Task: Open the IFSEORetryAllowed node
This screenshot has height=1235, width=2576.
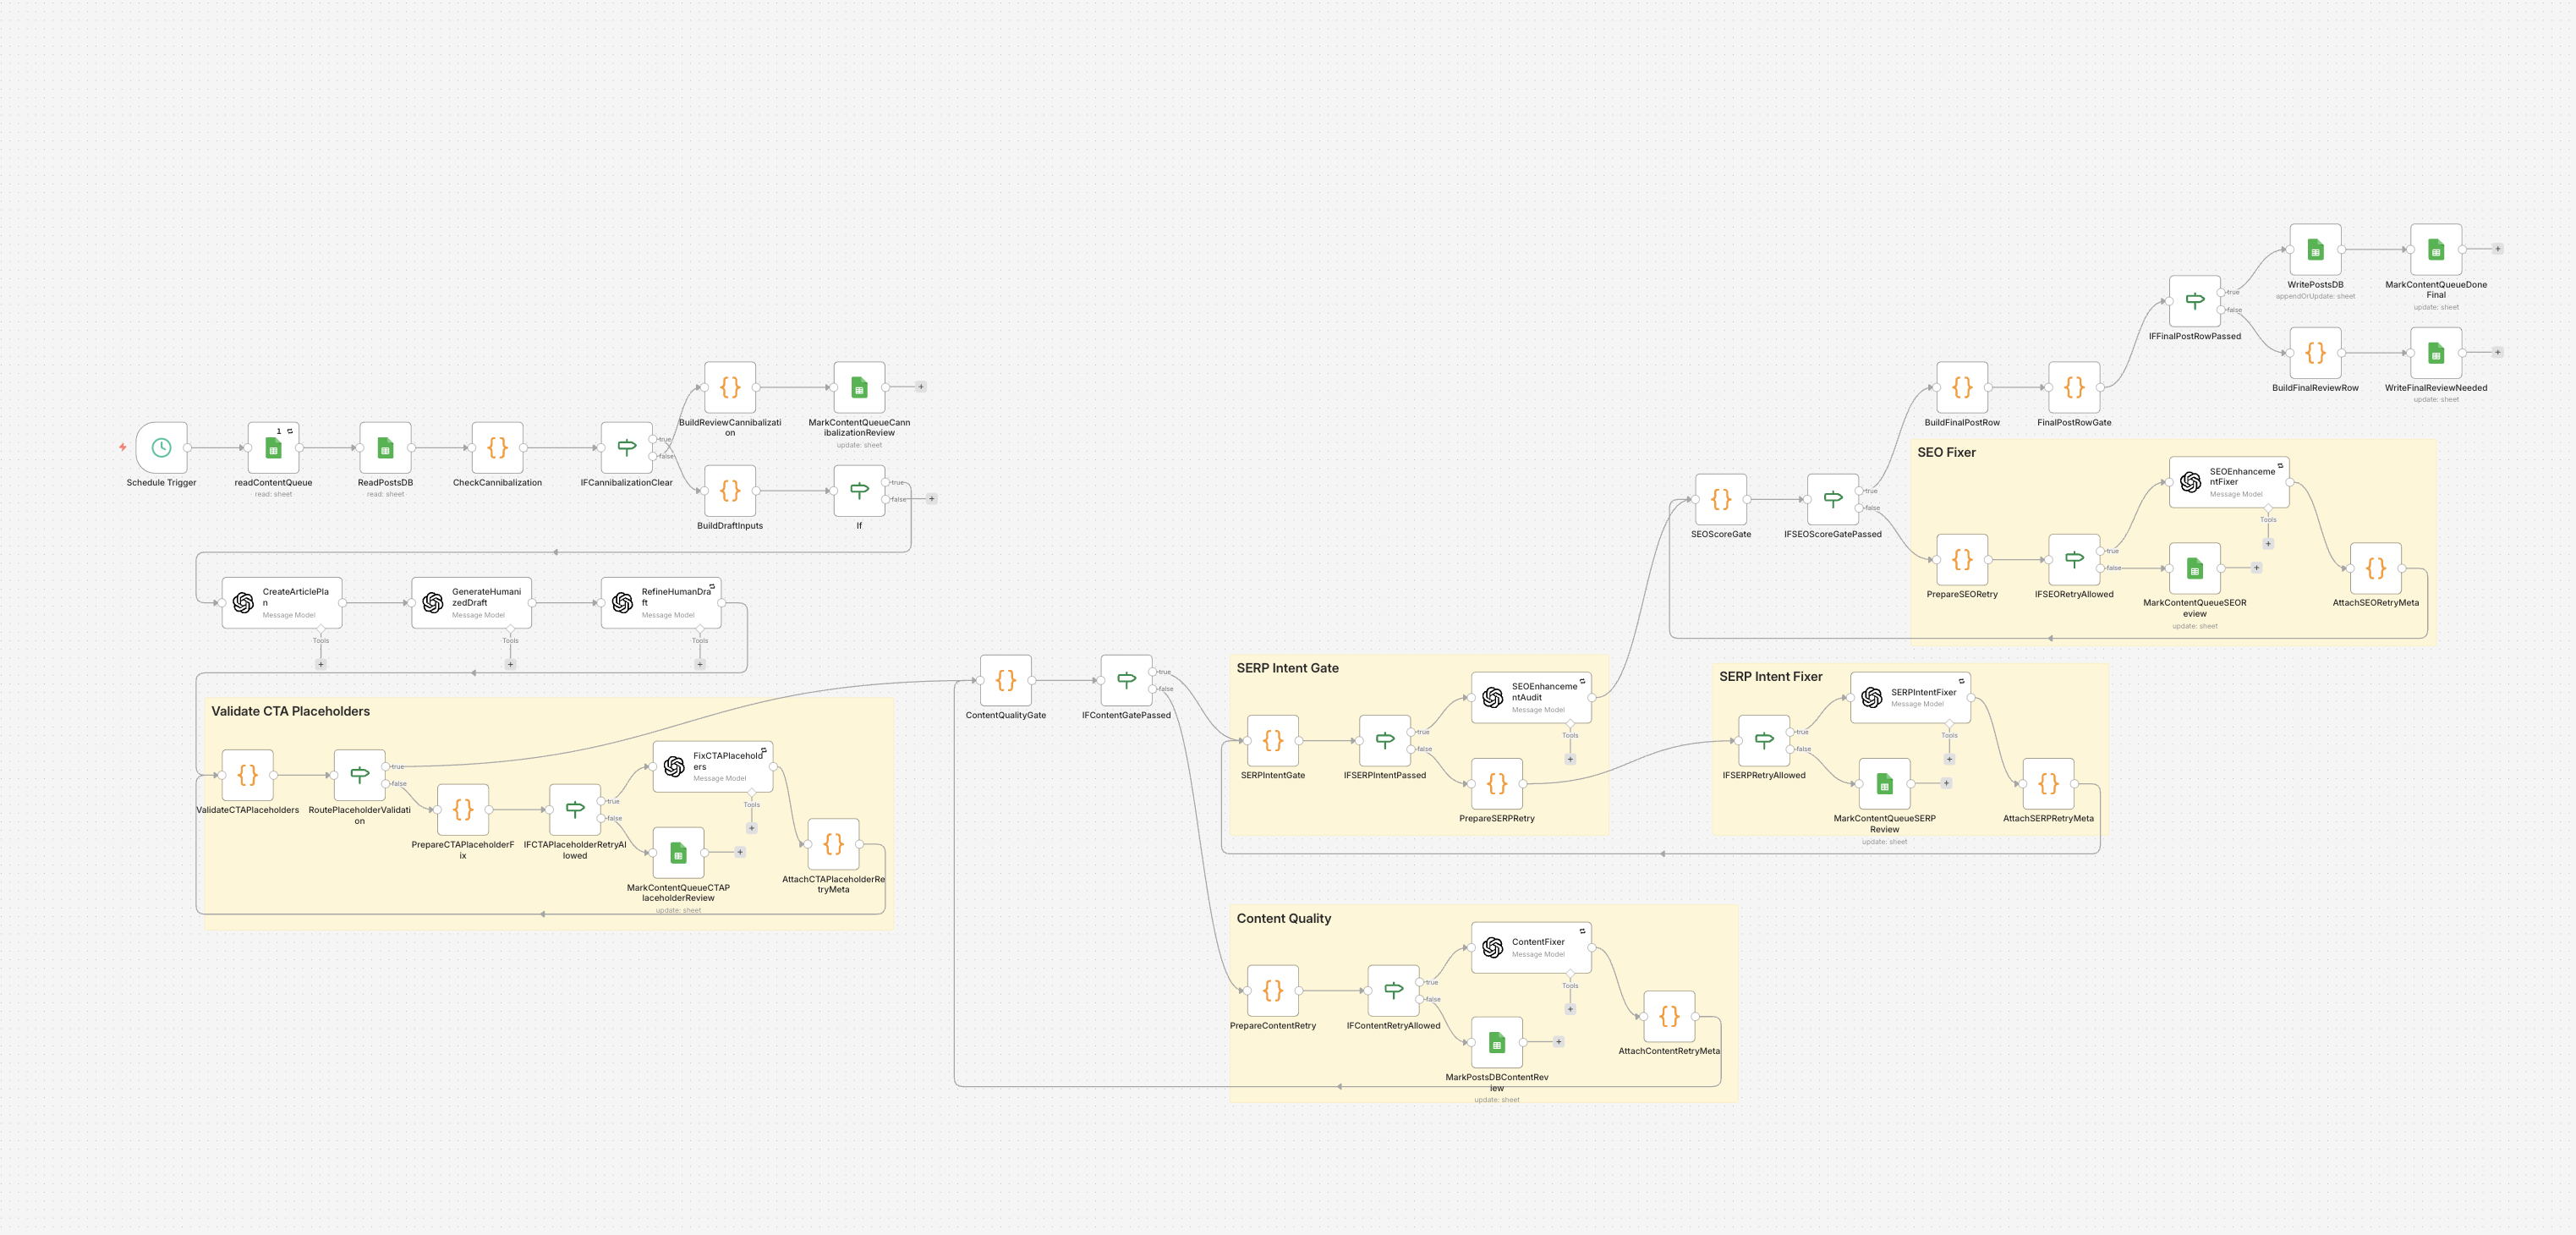Action: click(x=2074, y=560)
